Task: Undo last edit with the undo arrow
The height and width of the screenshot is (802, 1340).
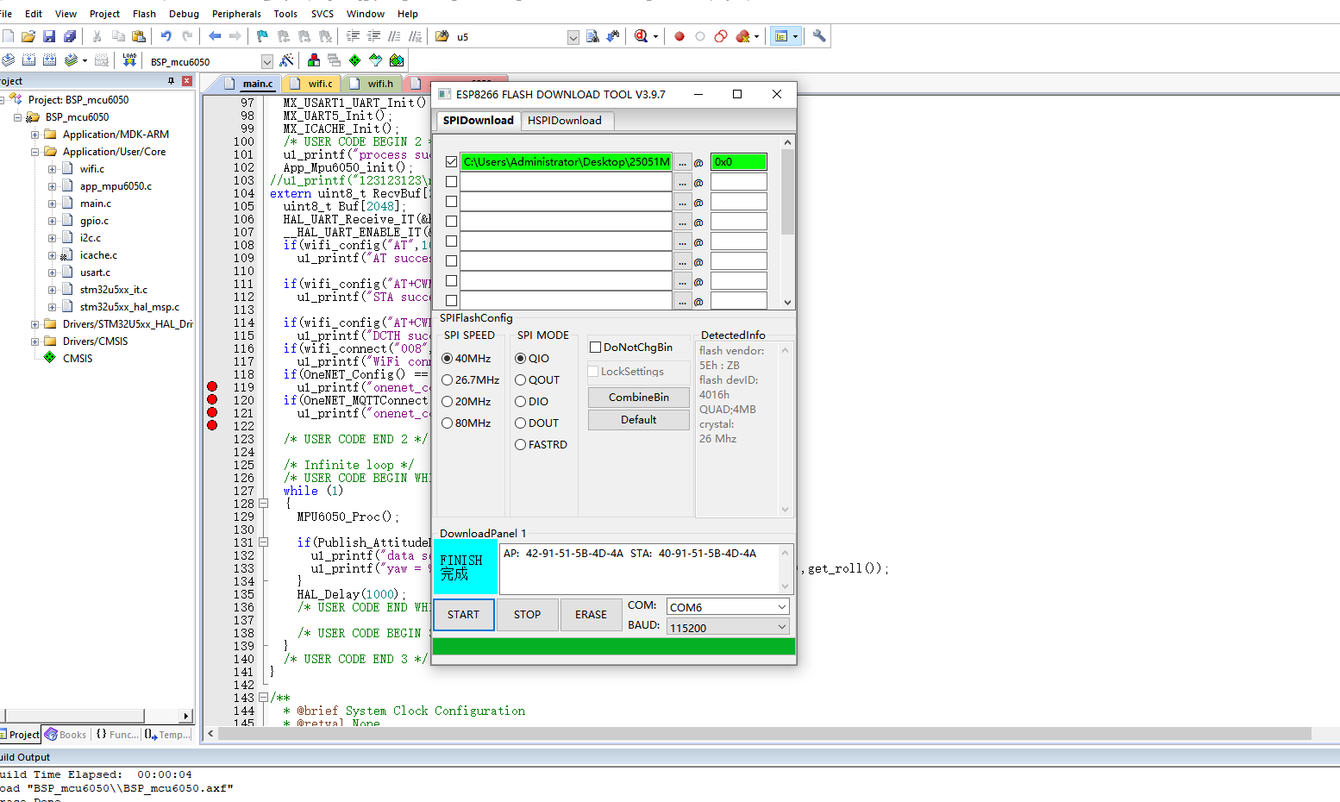Action: (166, 36)
